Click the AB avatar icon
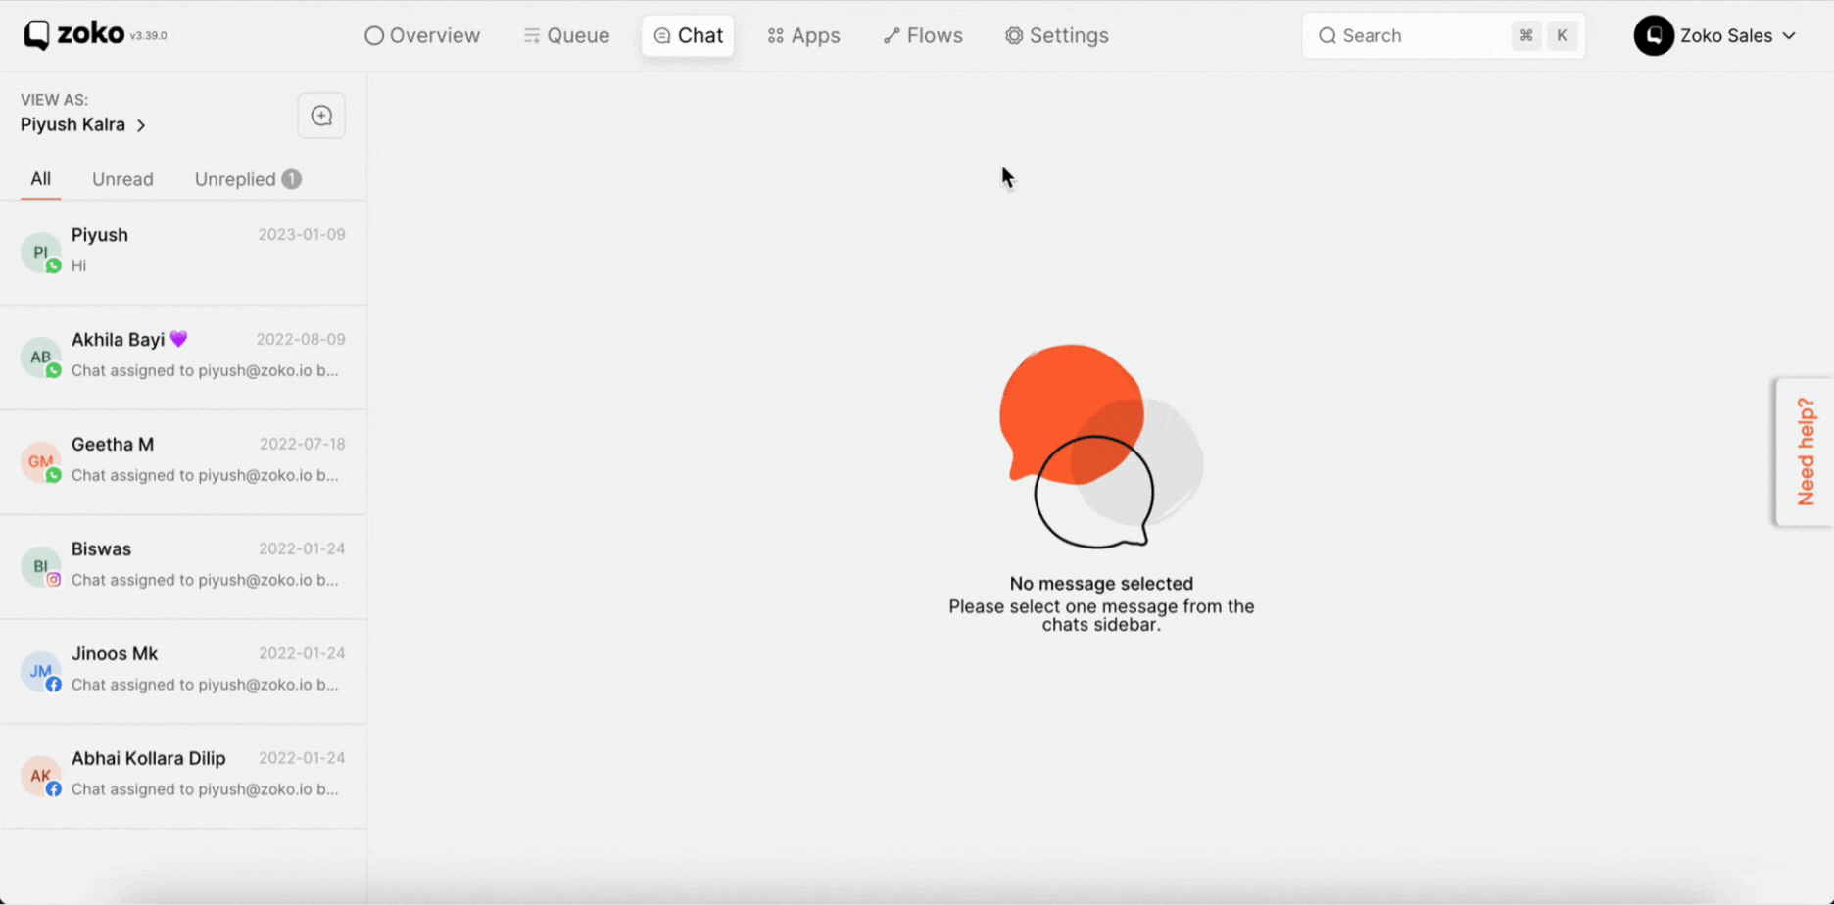Image resolution: width=1834 pixels, height=905 pixels. (x=41, y=357)
